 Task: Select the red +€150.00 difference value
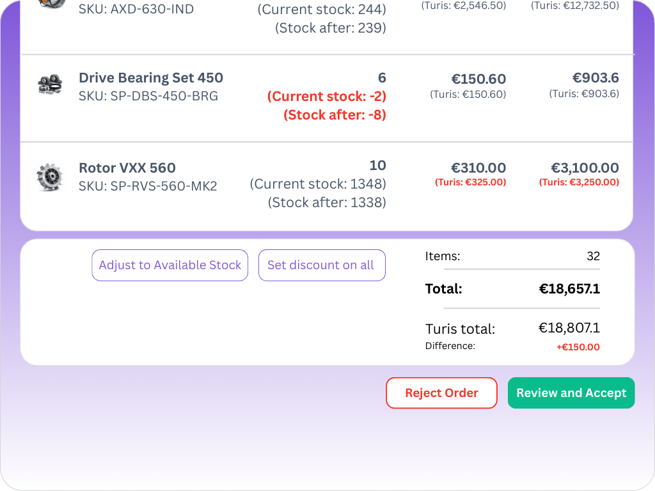(x=578, y=347)
